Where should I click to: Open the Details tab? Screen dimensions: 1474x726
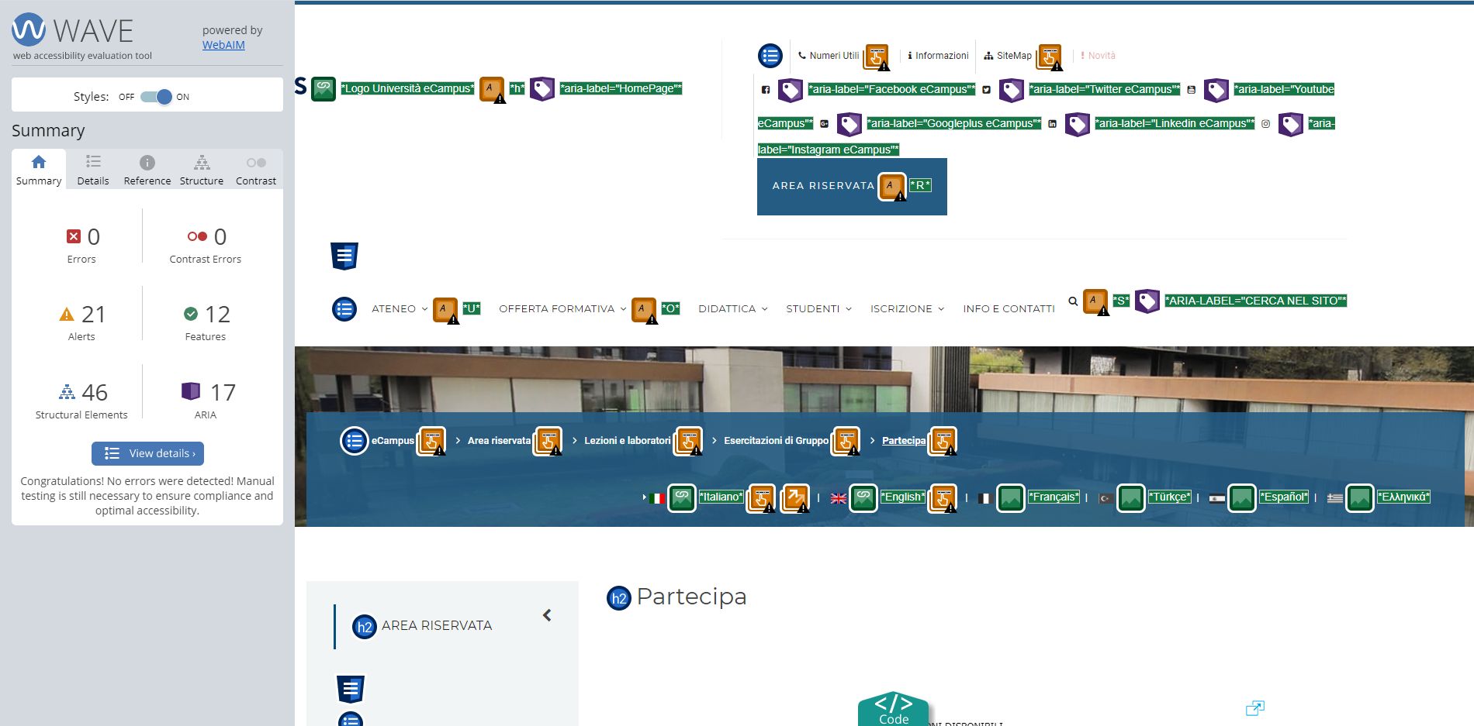coord(93,170)
